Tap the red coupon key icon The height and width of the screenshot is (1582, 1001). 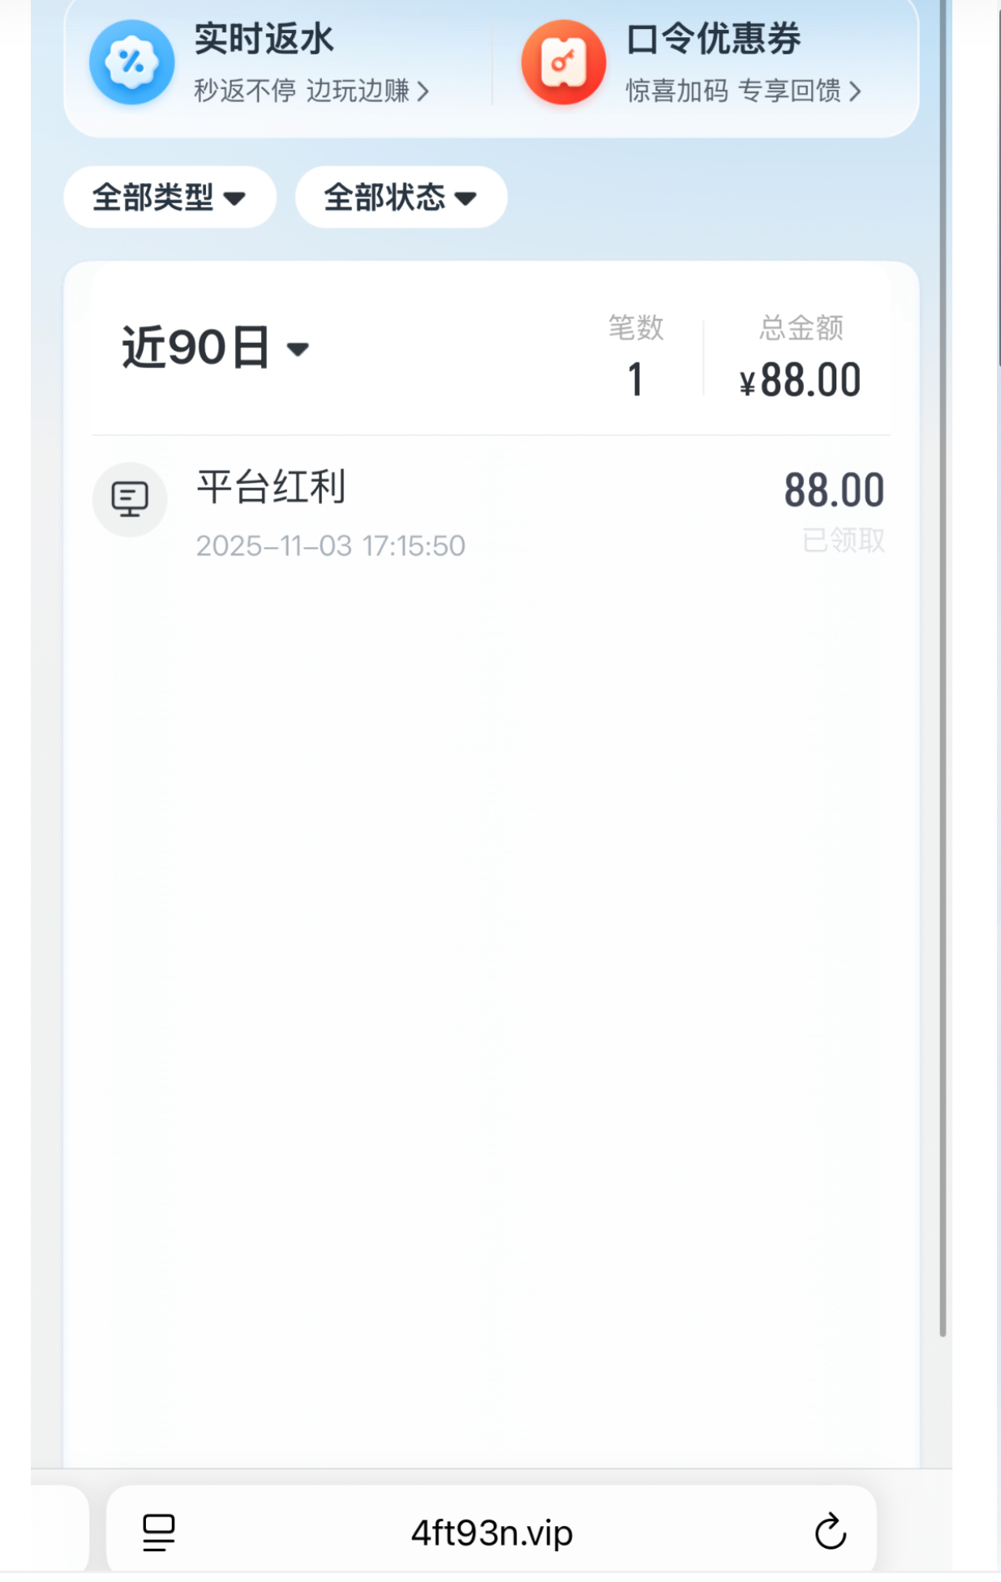pos(563,62)
